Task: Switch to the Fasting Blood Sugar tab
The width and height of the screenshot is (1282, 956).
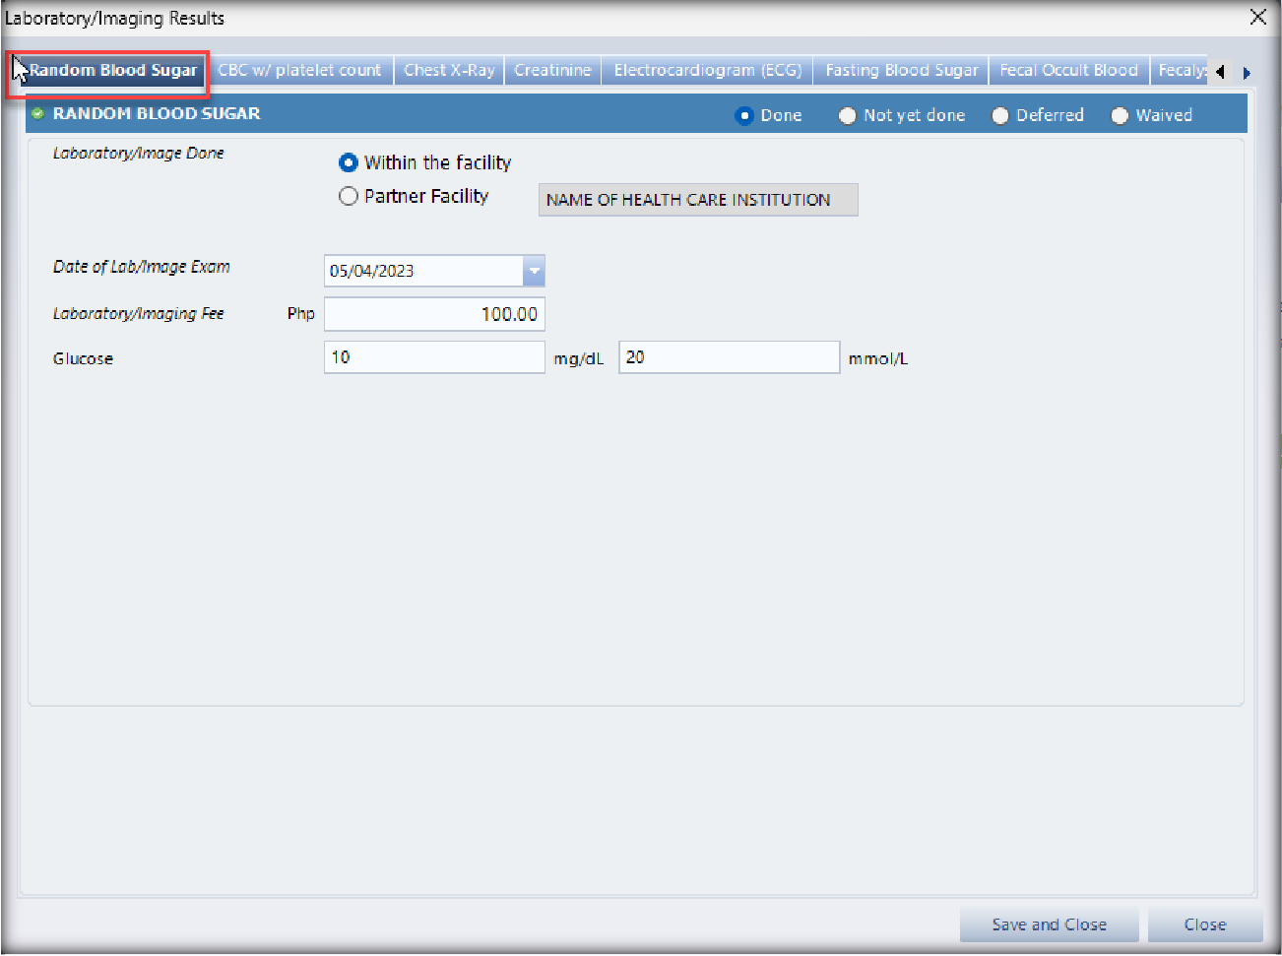Action: click(901, 71)
